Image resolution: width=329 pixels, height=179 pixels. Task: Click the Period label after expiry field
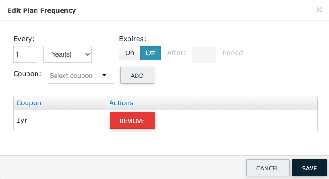pos(233,53)
